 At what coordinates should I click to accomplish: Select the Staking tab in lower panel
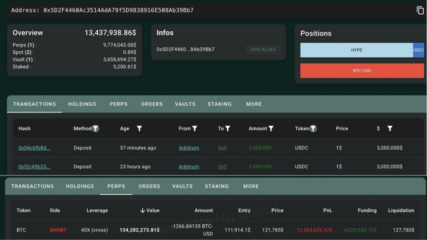[x=217, y=186]
